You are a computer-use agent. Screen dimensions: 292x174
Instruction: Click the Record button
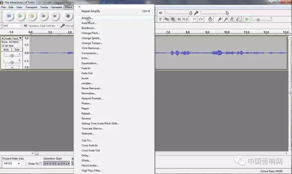coord(68,16)
